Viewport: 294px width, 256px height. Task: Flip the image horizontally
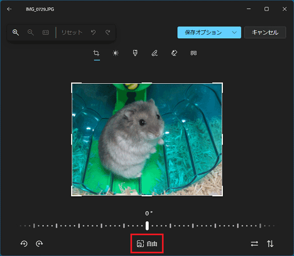(254, 244)
